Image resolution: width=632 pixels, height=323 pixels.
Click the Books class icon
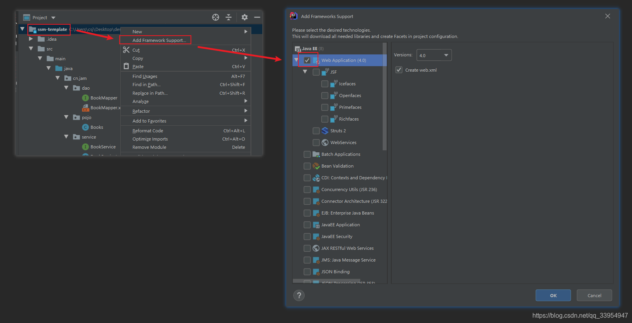tap(85, 127)
